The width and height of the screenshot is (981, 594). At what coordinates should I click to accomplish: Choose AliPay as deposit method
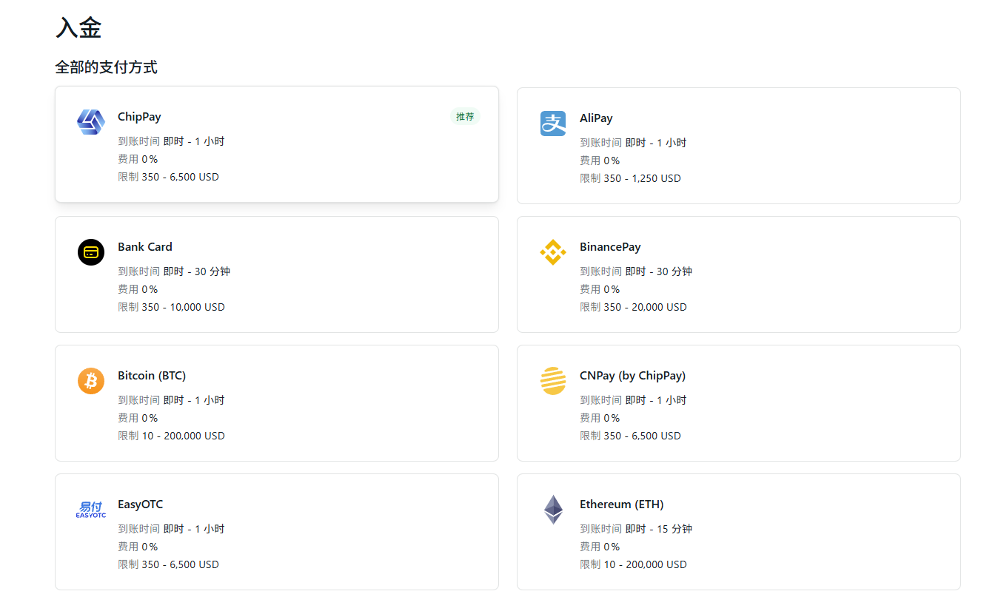tap(596, 118)
